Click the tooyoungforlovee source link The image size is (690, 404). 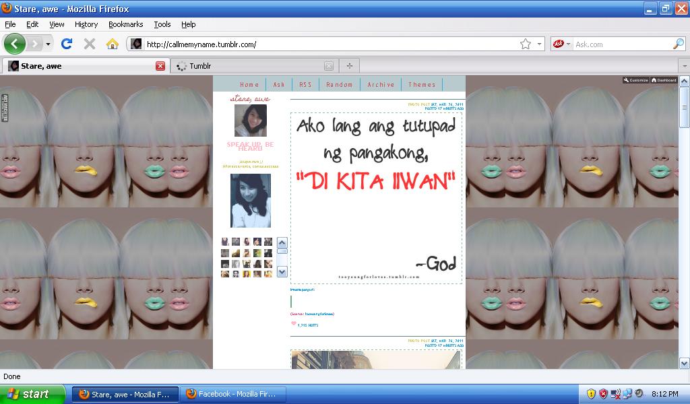coord(319,314)
